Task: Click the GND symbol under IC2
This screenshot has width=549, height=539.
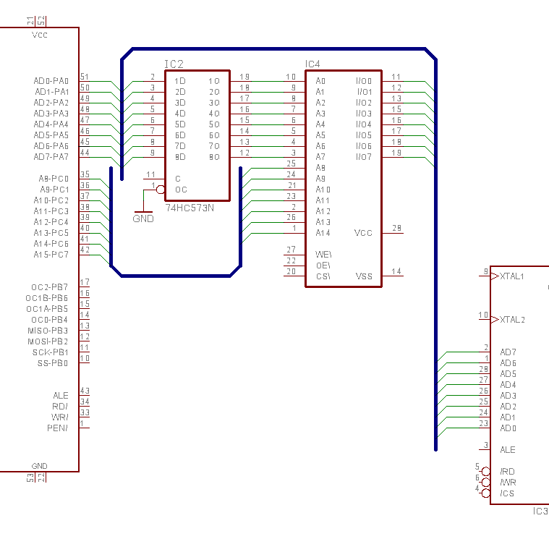Action: click(x=143, y=216)
